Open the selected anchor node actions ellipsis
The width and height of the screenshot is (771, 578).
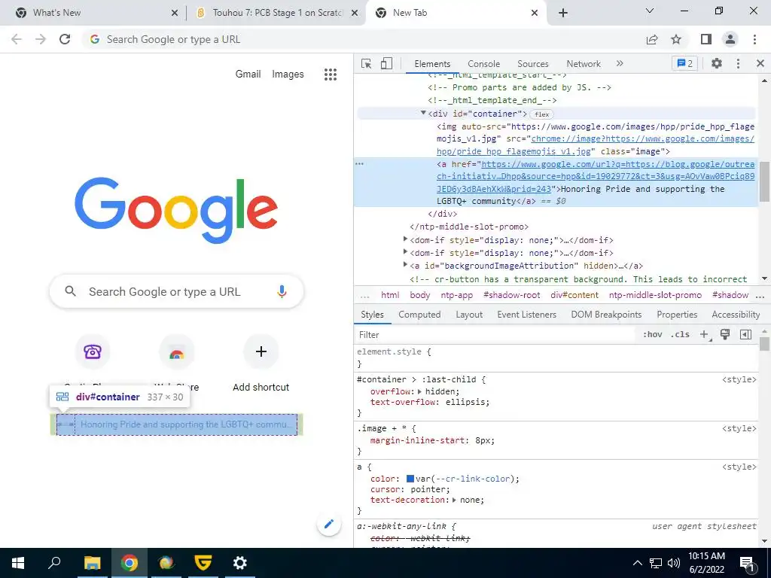[359, 163]
